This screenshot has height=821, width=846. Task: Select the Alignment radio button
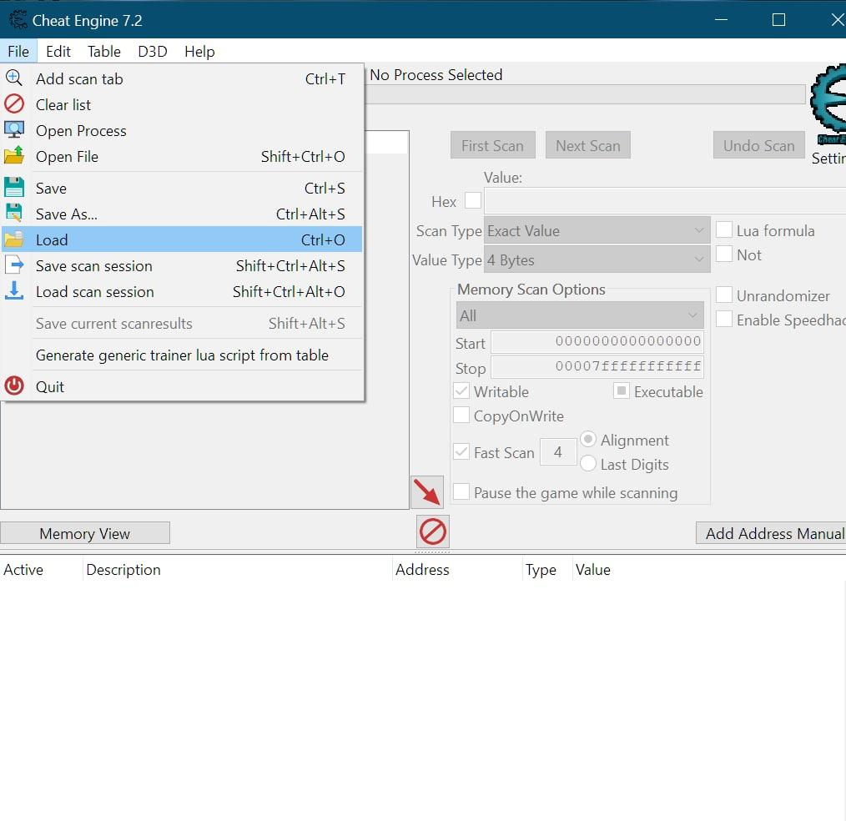(588, 439)
